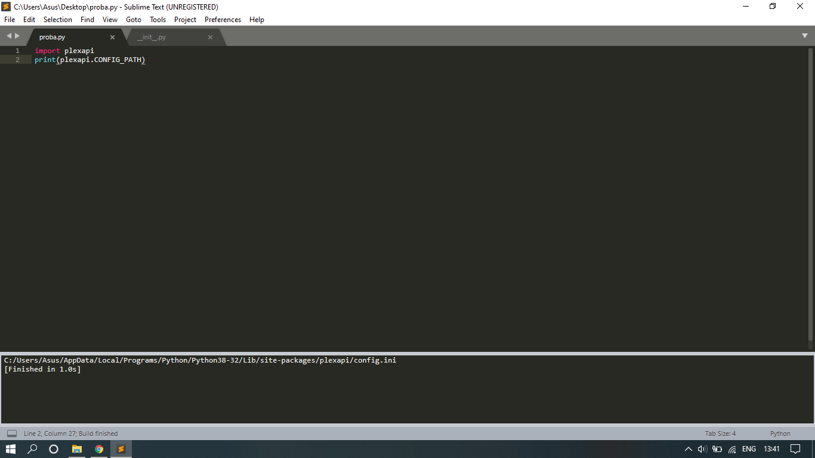The image size is (815, 458).
Task: Click the Sublime Text icon in the taskbar
Action: click(121, 448)
